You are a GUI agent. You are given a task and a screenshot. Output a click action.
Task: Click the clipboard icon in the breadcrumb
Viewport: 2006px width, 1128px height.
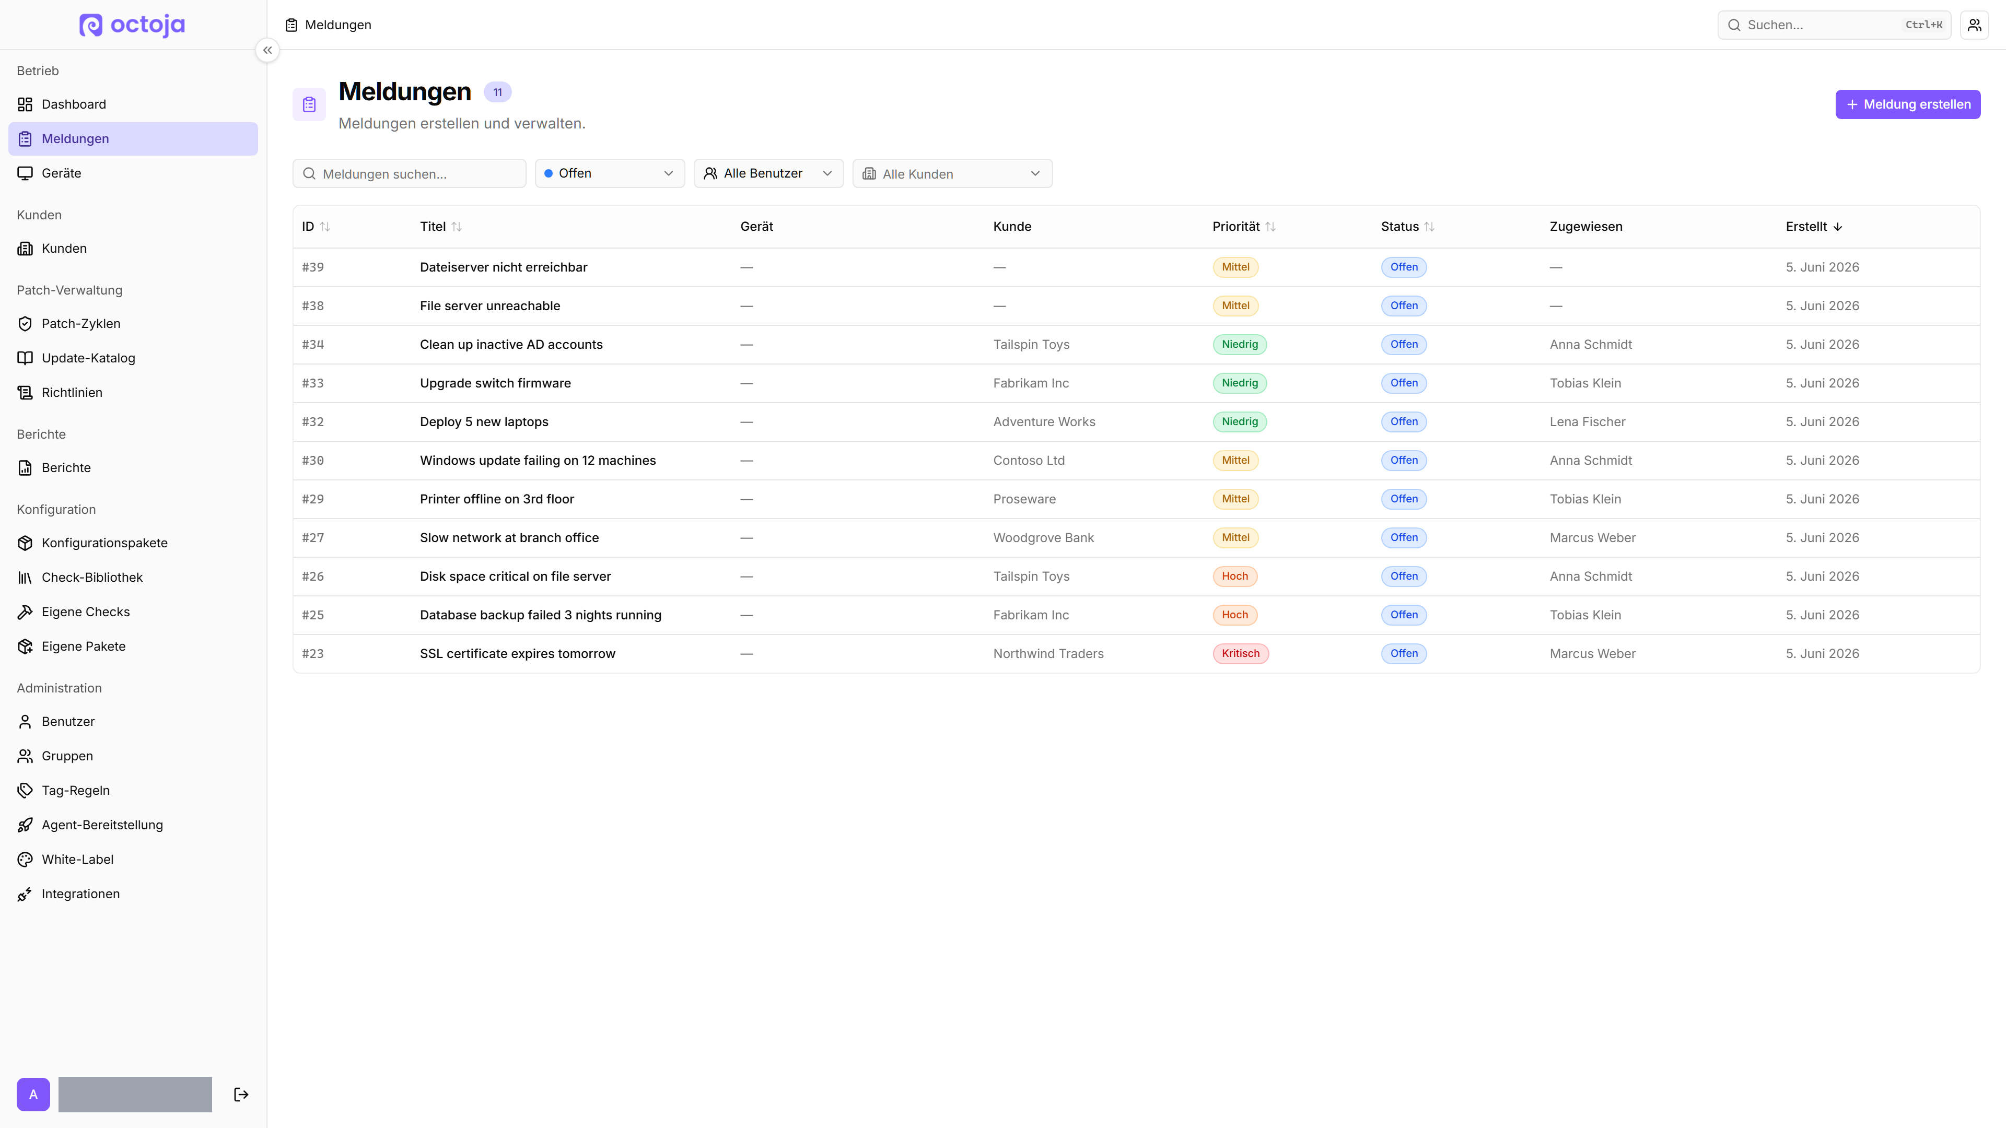(x=291, y=25)
